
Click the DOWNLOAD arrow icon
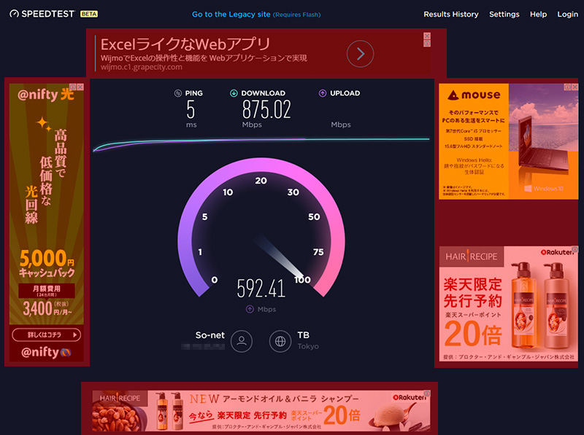pyautogui.click(x=234, y=93)
